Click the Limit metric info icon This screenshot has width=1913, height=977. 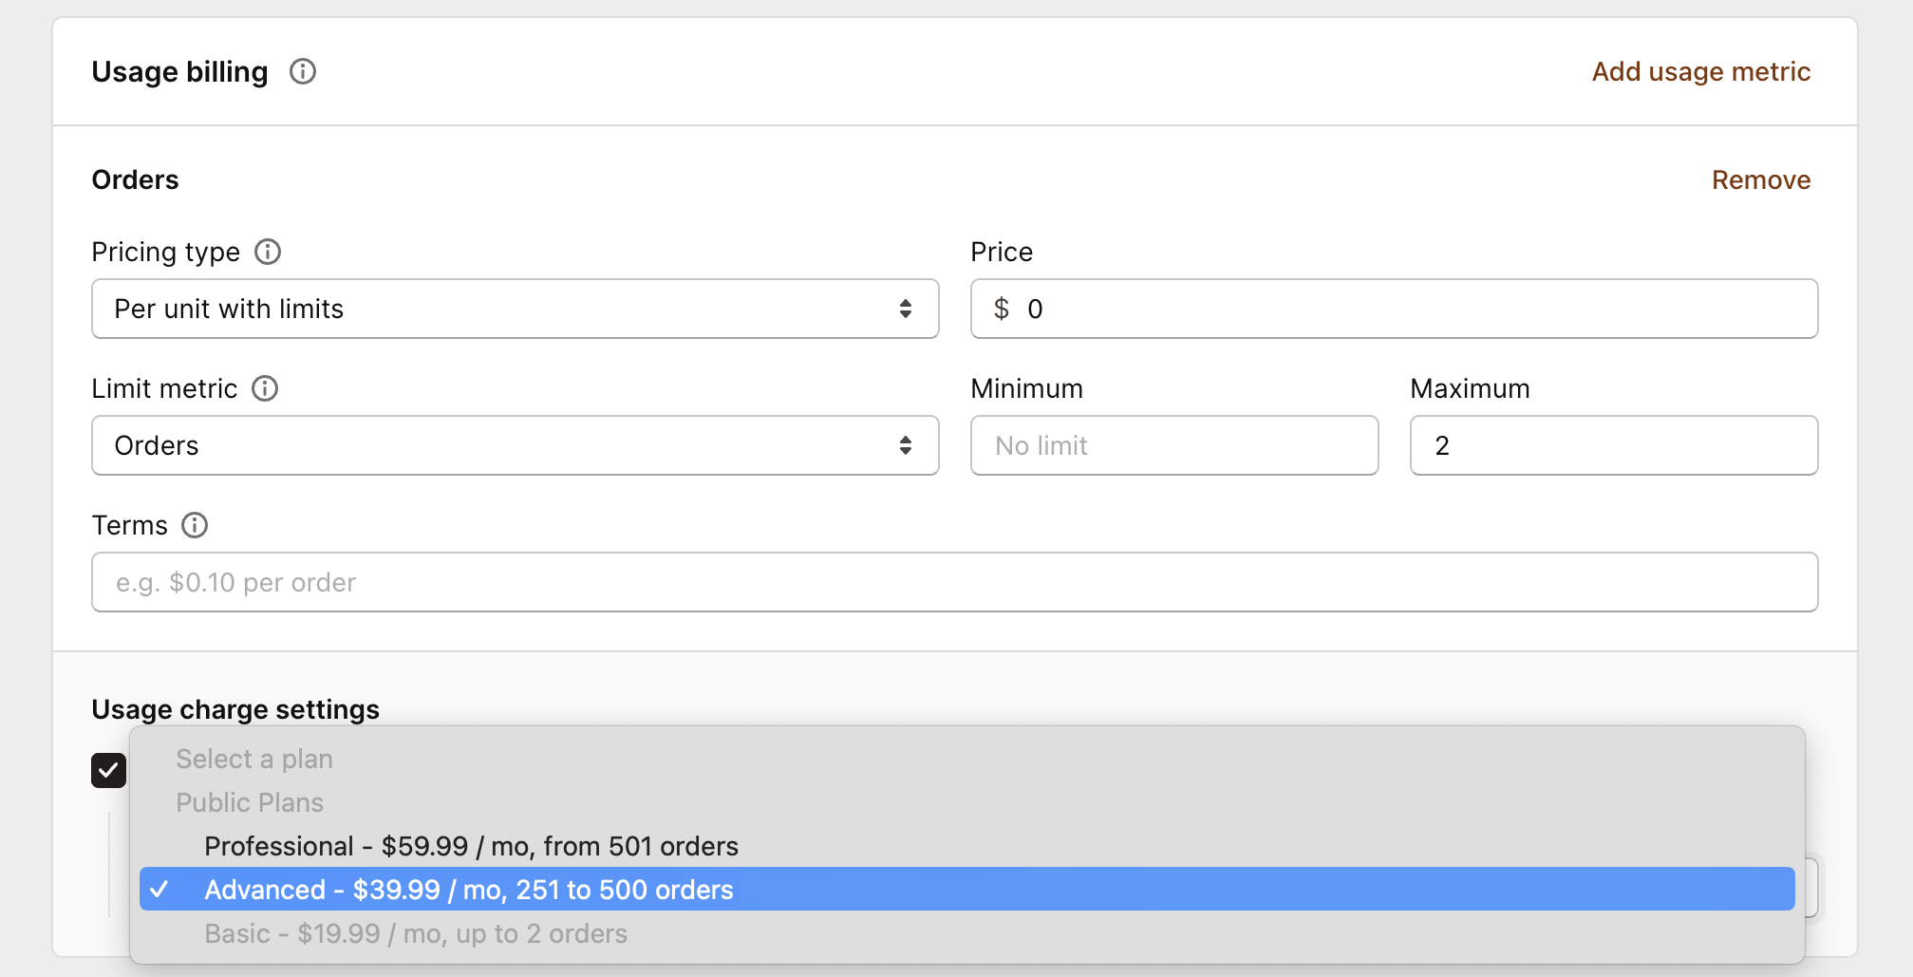[x=265, y=388]
